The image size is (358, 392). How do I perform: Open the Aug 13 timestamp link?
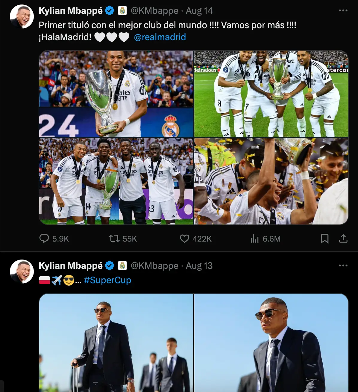click(x=199, y=266)
